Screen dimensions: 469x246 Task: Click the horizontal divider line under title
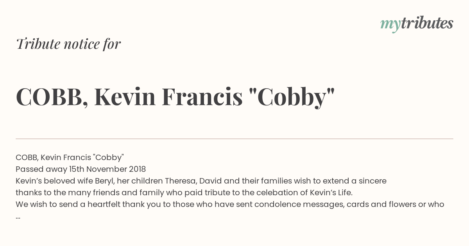(234, 139)
